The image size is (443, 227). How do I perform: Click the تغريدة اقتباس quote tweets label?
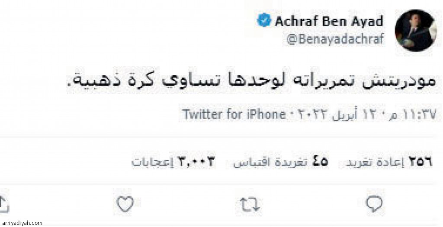click(x=270, y=162)
